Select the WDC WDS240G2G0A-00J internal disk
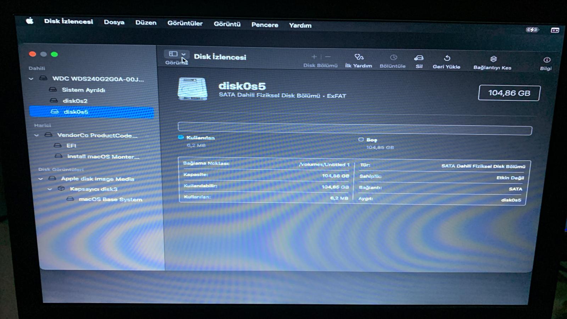This screenshot has width=567, height=319. pyautogui.click(x=98, y=79)
